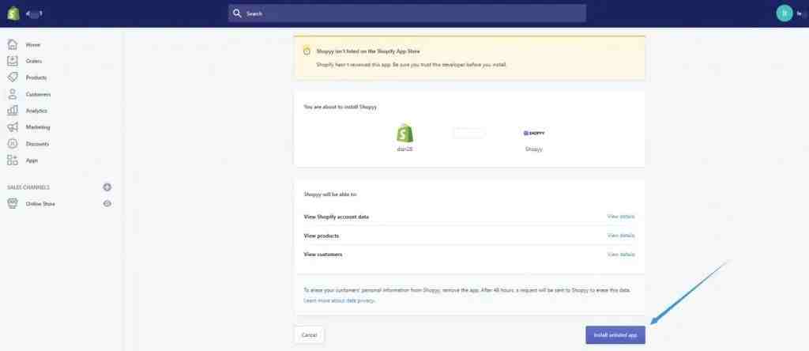
Task: Open the Discounts badge icon
Action: [x=13, y=144]
